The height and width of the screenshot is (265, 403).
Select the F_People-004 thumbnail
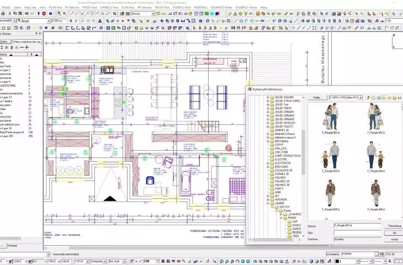376,157
